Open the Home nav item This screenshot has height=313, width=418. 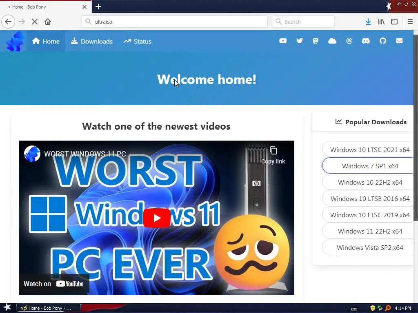coord(46,41)
